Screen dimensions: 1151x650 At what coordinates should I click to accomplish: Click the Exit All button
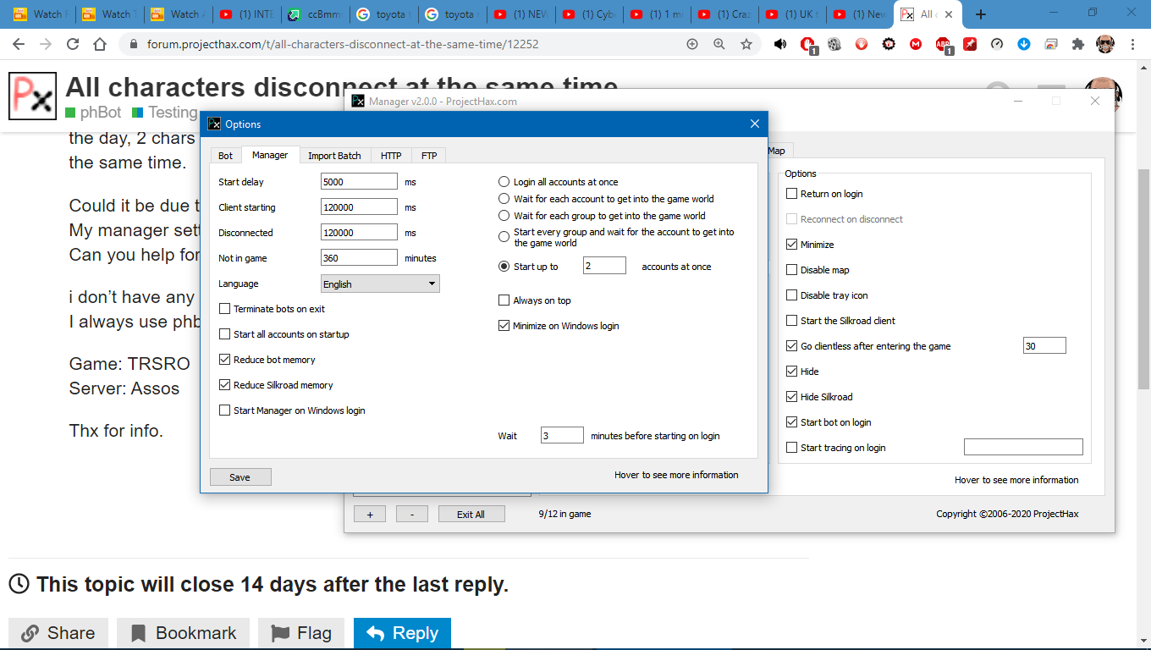tap(471, 515)
